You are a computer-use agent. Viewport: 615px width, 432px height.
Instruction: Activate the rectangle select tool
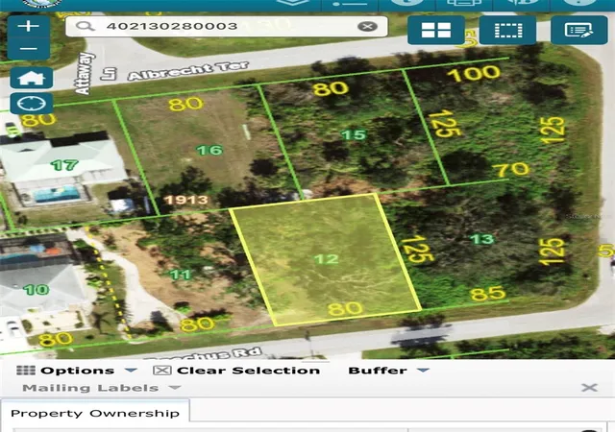(x=508, y=30)
